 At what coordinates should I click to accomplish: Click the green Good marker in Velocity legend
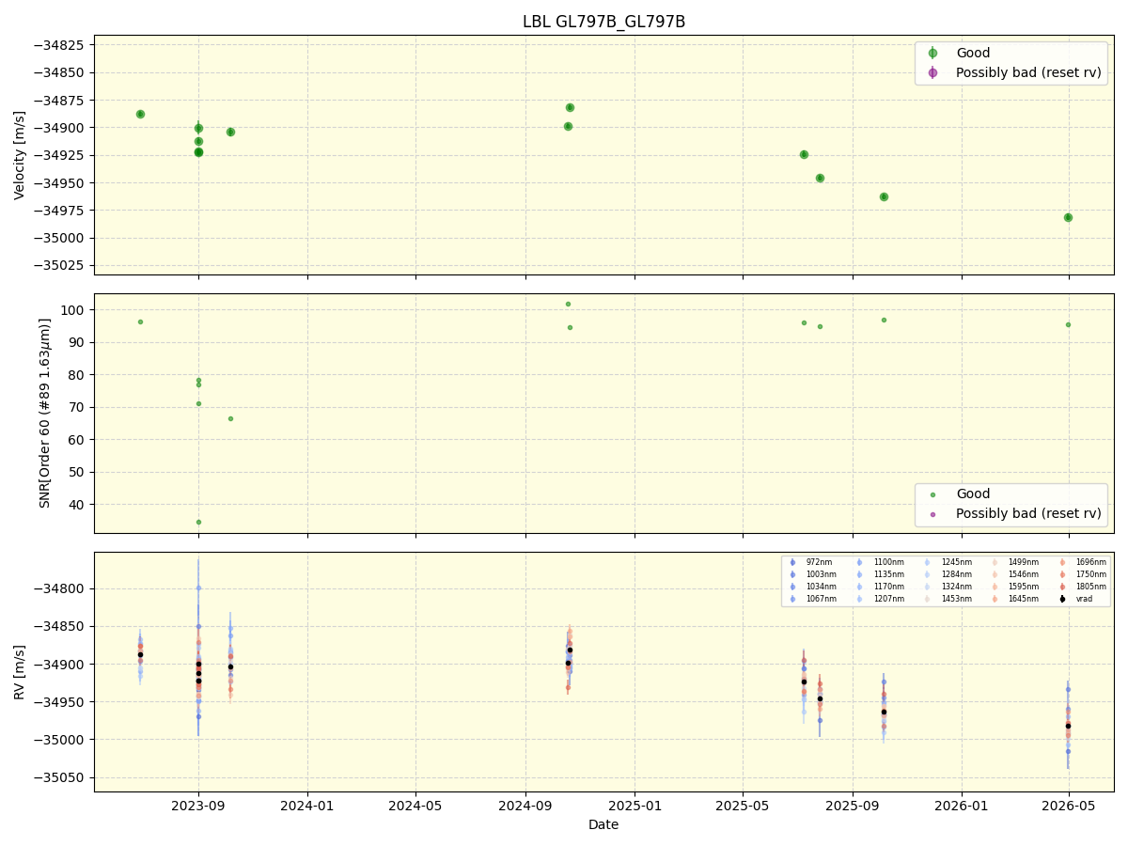coord(932,53)
